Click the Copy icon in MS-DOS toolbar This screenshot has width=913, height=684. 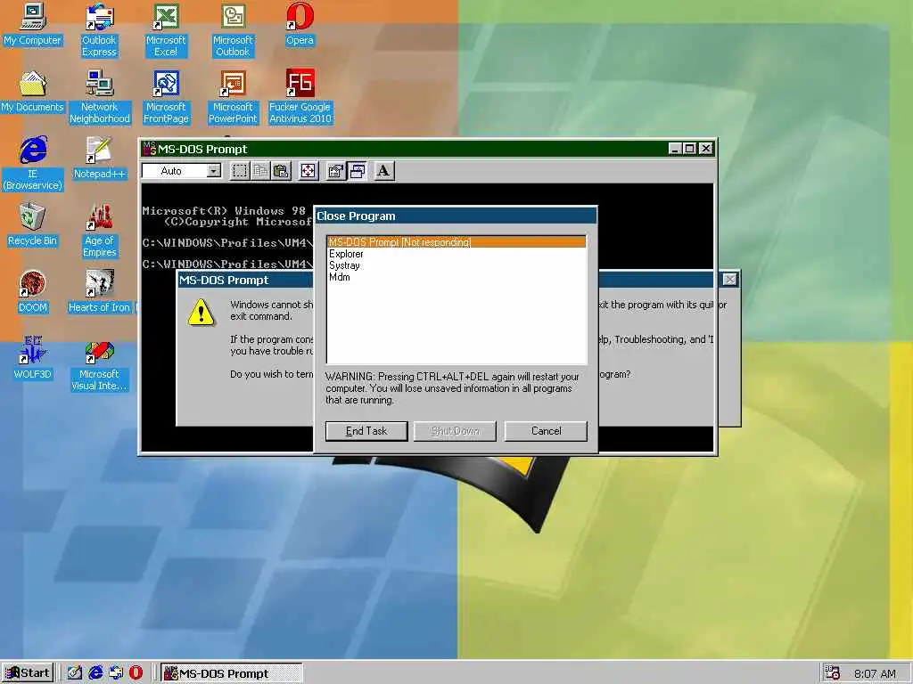coord(260,171)
